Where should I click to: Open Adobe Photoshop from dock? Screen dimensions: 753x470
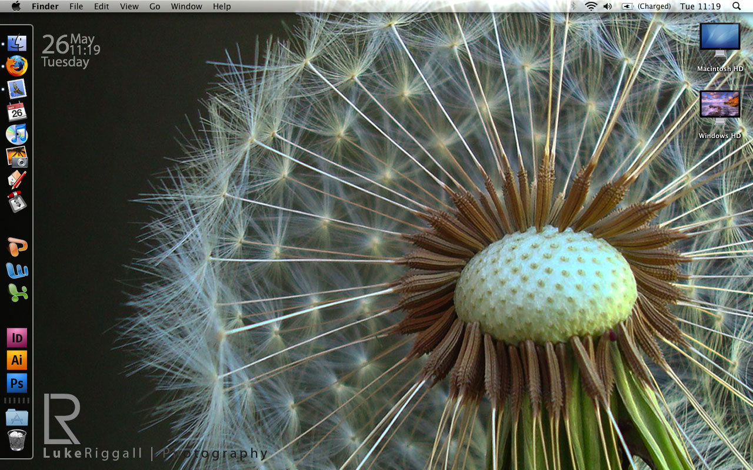click(x=17, y=383)
